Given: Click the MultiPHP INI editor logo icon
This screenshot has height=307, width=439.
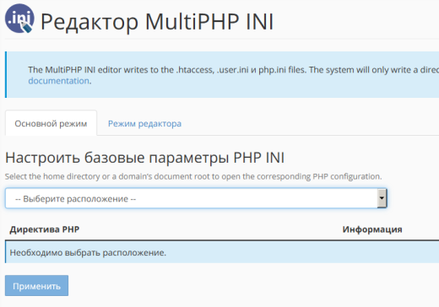Looking at the screenshot, I should (x=19, y=19).
